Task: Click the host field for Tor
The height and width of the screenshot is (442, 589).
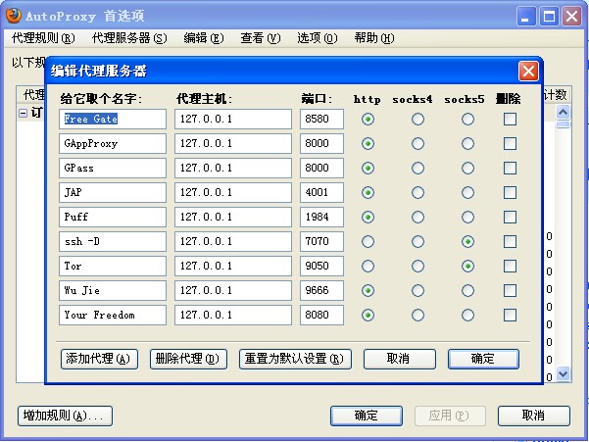Action: (233, 266)
